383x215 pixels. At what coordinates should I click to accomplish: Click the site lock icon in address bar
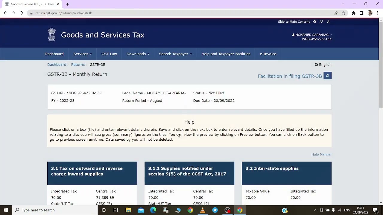[31, 13]
